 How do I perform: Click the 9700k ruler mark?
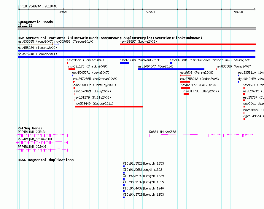(151, 12)
